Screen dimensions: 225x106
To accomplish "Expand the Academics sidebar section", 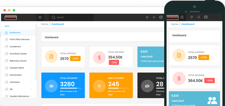I will tap(31, 47).
